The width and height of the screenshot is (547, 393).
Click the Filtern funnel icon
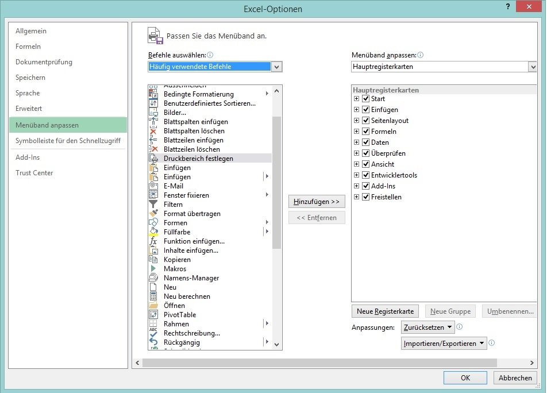(x=153, y=205)
